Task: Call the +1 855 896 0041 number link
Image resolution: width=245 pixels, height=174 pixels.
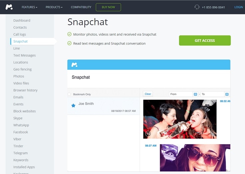Action: (x=213, y=7)
